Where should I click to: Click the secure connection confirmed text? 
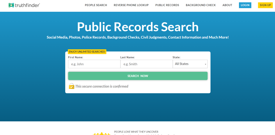click(102, 86)
